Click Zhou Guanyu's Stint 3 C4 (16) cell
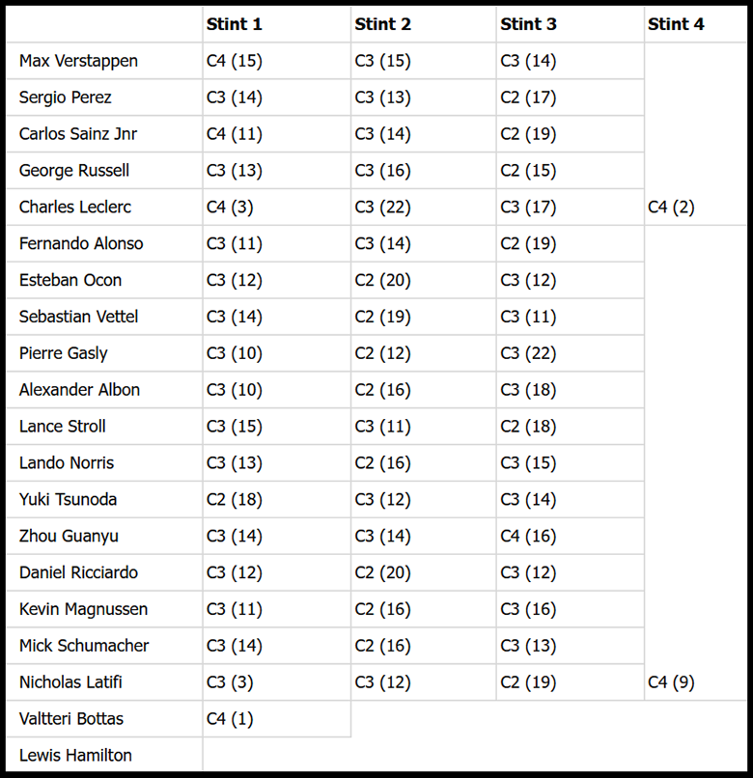 click(571, 536)
